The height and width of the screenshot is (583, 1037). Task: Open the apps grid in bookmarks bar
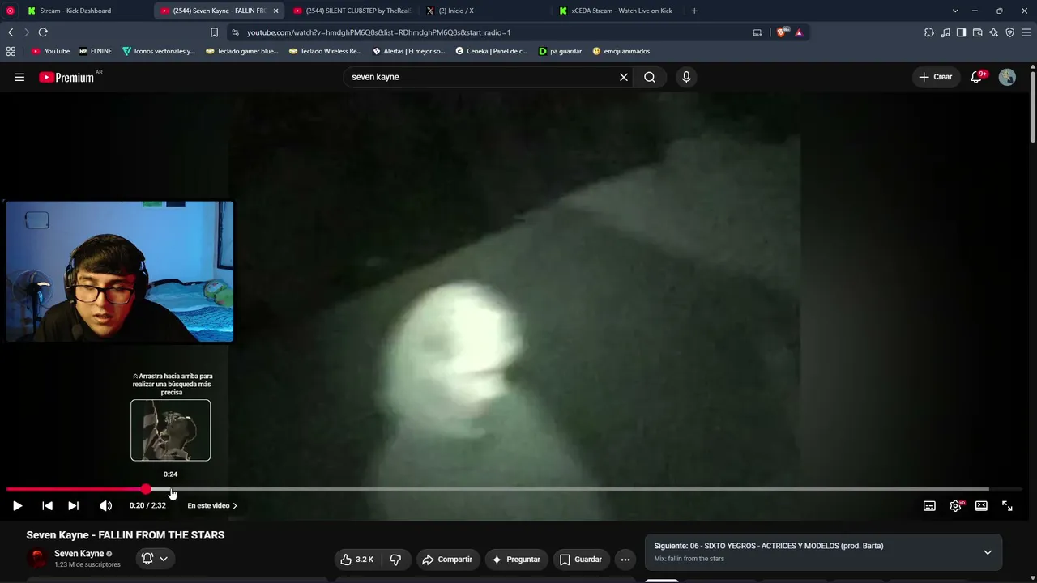(x=11, y=51)
